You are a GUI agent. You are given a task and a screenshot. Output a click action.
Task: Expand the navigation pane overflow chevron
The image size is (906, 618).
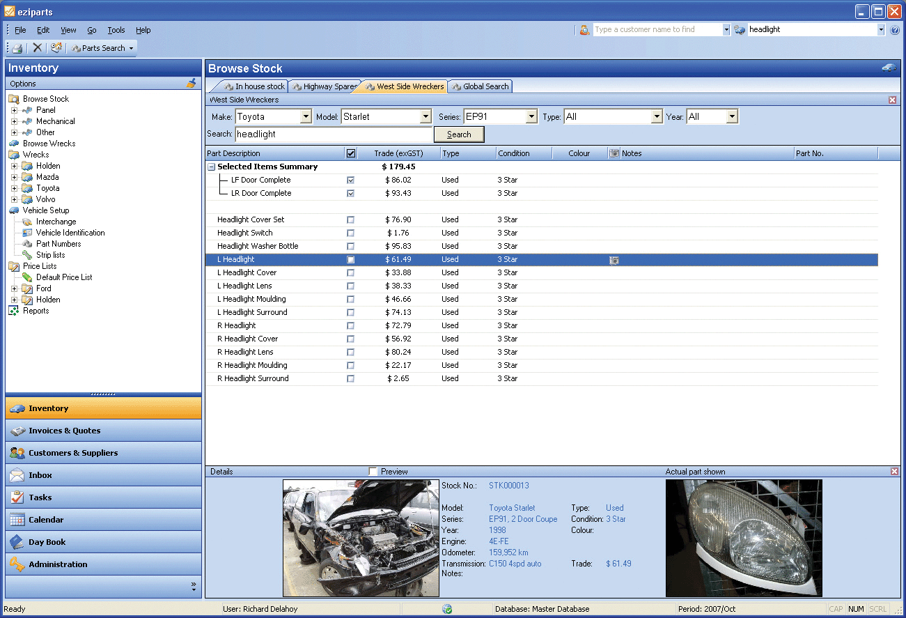tap(194, 587)
